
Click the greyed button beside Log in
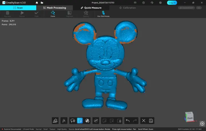tap(186, 8)
